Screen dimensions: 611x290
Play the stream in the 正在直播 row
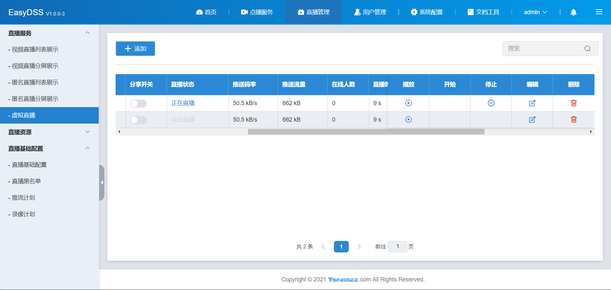click(409, 103)
